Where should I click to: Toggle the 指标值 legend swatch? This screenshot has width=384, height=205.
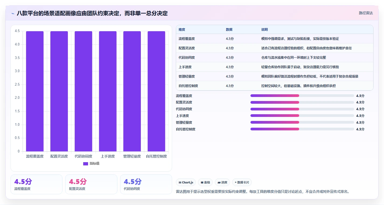point(86,164)
